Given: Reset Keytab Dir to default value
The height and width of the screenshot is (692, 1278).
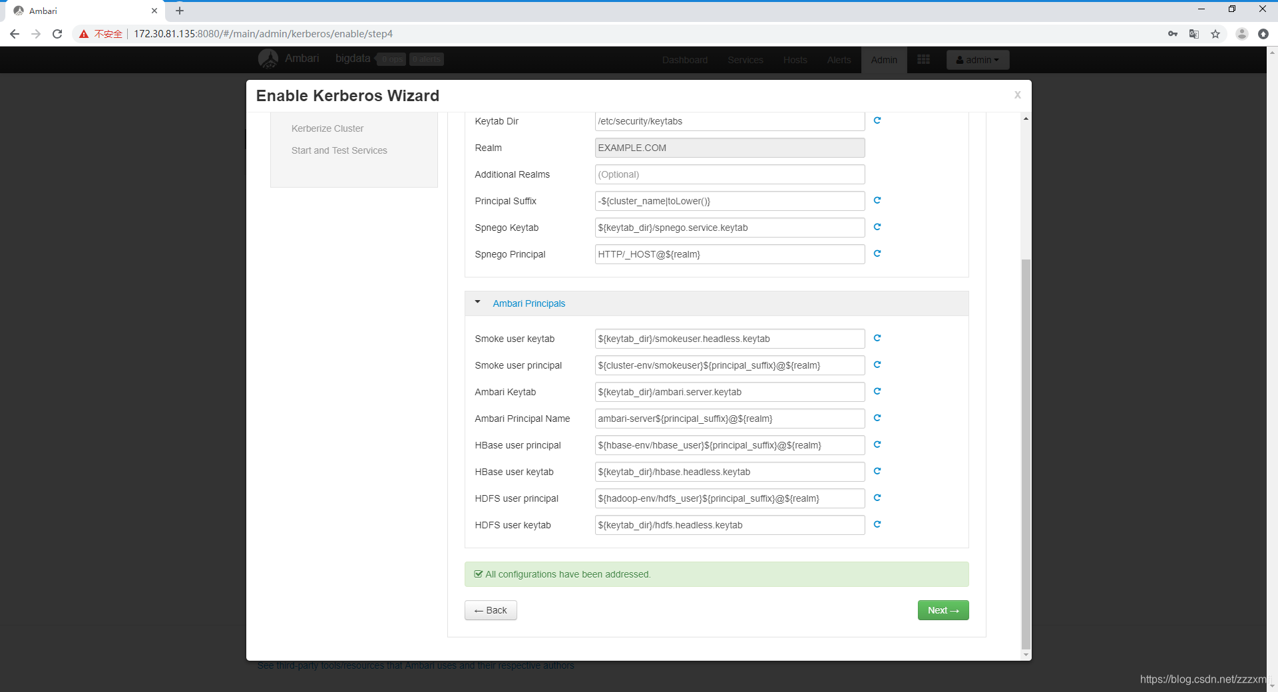Looking at the screenshot, I should point(877,120).
